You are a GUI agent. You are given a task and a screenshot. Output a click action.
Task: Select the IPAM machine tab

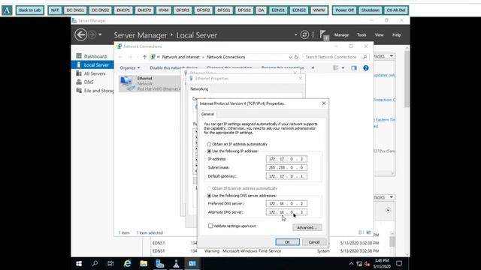pos(164,10)
